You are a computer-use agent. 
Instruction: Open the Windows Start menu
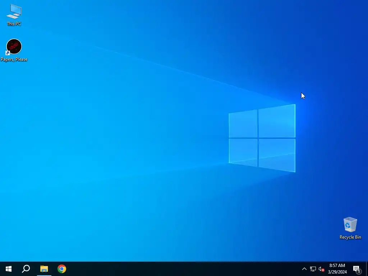click(9, 269)
